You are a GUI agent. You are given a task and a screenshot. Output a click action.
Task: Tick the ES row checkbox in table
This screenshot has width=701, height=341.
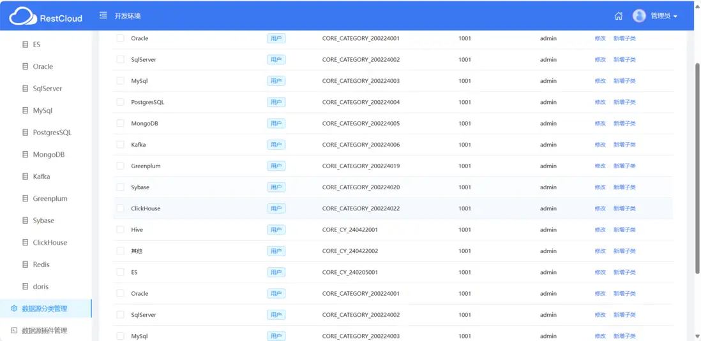[120, 272]
